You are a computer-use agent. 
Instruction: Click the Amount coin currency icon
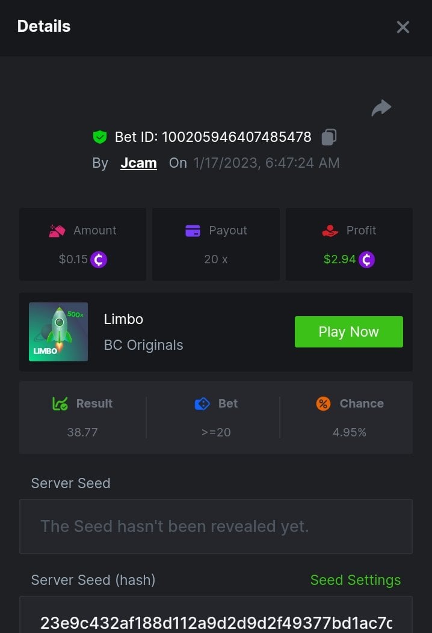(x=99, y=260)
